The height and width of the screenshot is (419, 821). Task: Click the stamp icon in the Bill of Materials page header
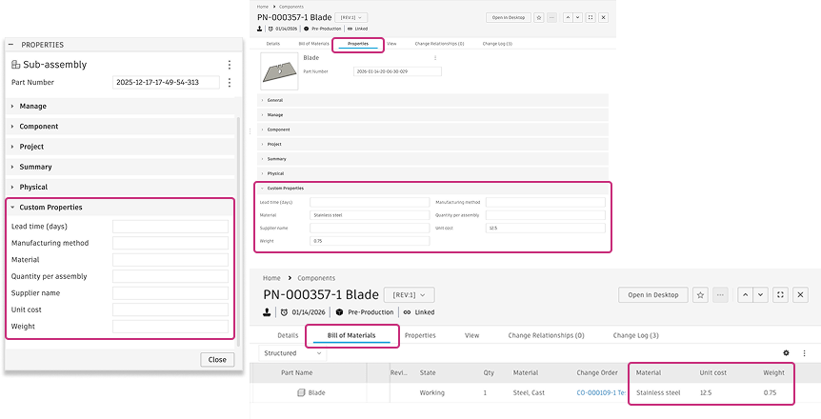coord(267,312)
